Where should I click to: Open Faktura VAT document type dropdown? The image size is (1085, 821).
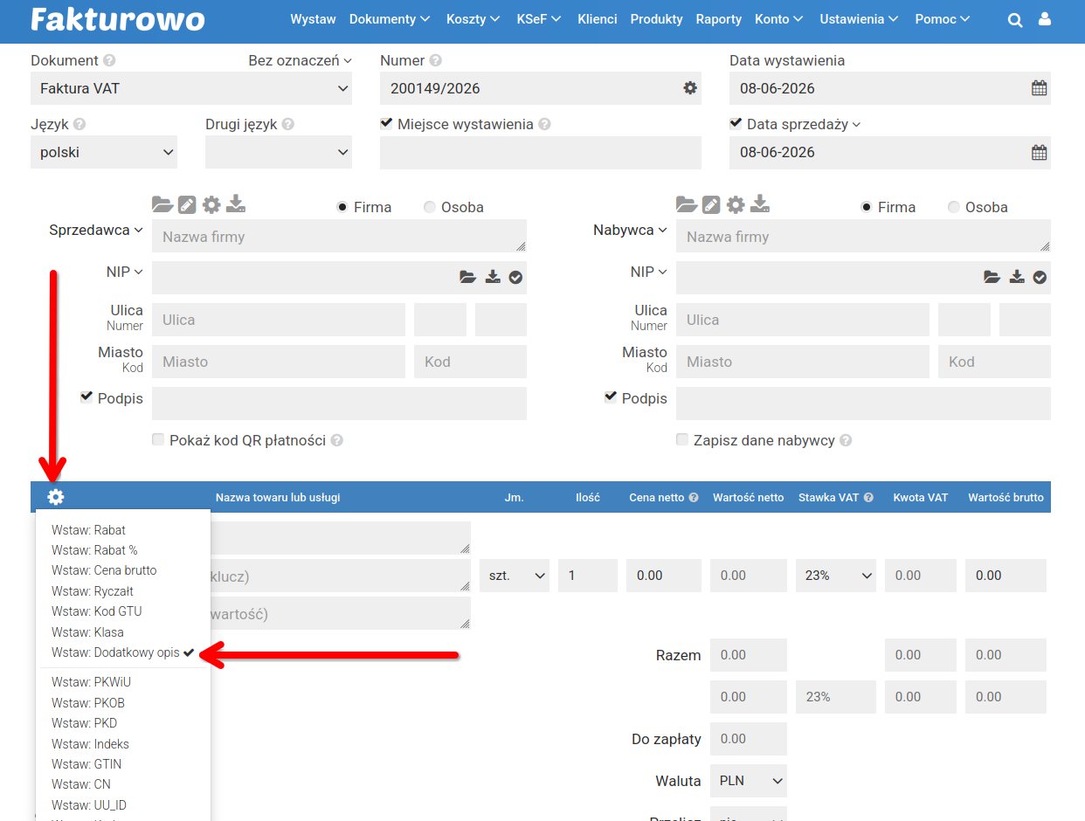[x=191, y=88]
